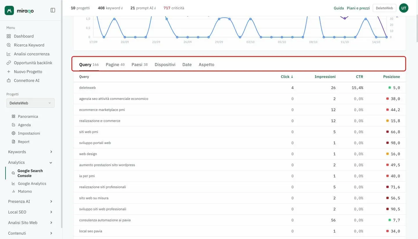Viewport: 418px width, 239px height.
Task: Select Google Search Console in sidebar
Action: point(30,173)
